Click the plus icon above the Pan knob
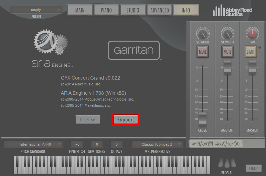Screen dimensions: 266x176 click(x=252, y=24)
